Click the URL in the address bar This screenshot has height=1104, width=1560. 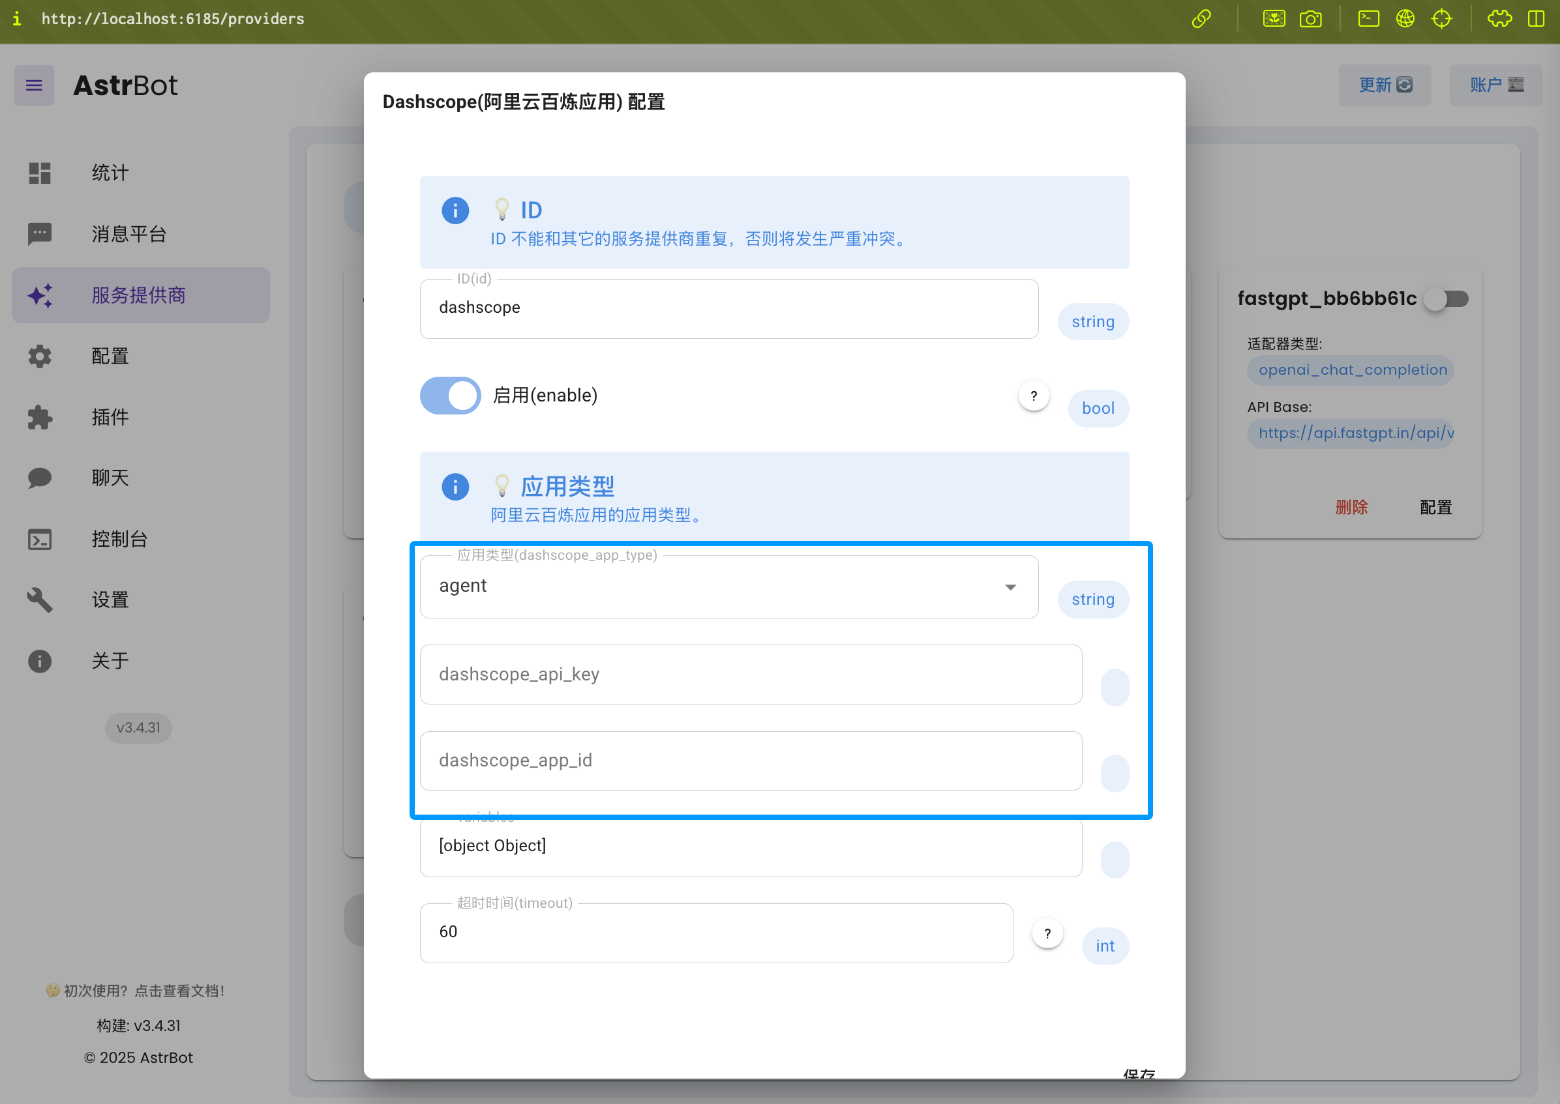tap(173, 19)
